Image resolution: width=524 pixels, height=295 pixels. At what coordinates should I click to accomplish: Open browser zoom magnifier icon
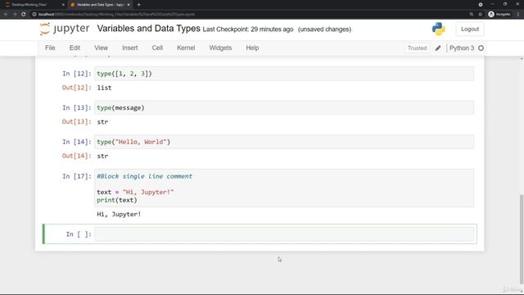(472, 15)
